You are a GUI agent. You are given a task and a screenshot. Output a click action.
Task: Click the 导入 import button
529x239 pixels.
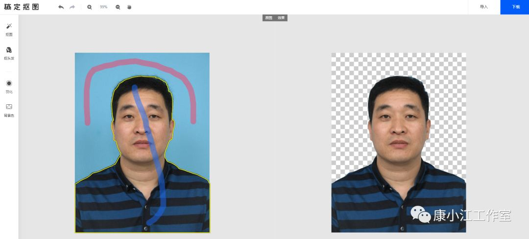484,7
